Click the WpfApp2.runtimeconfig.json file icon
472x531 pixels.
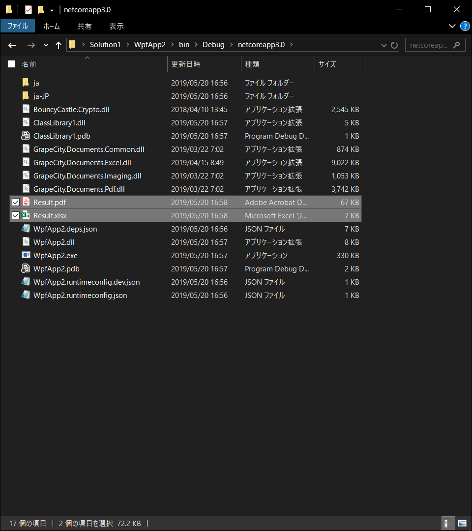[x=26, y=295]
